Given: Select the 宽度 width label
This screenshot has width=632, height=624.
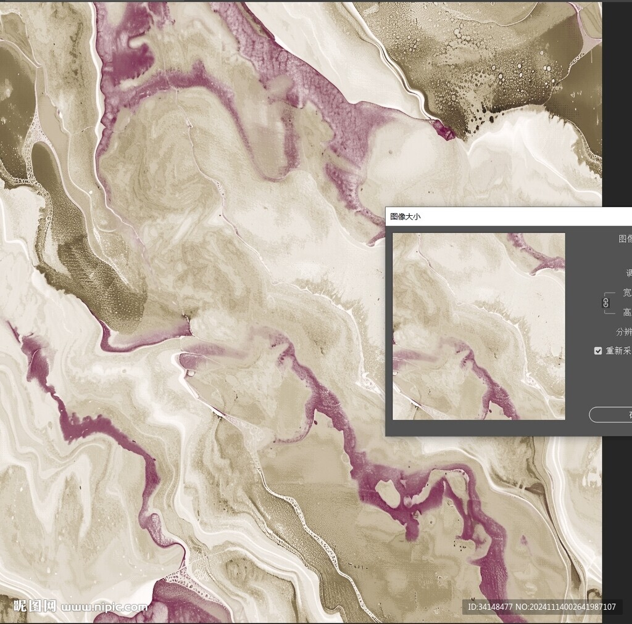Looking at the screenshot, I should pos(626,292).
